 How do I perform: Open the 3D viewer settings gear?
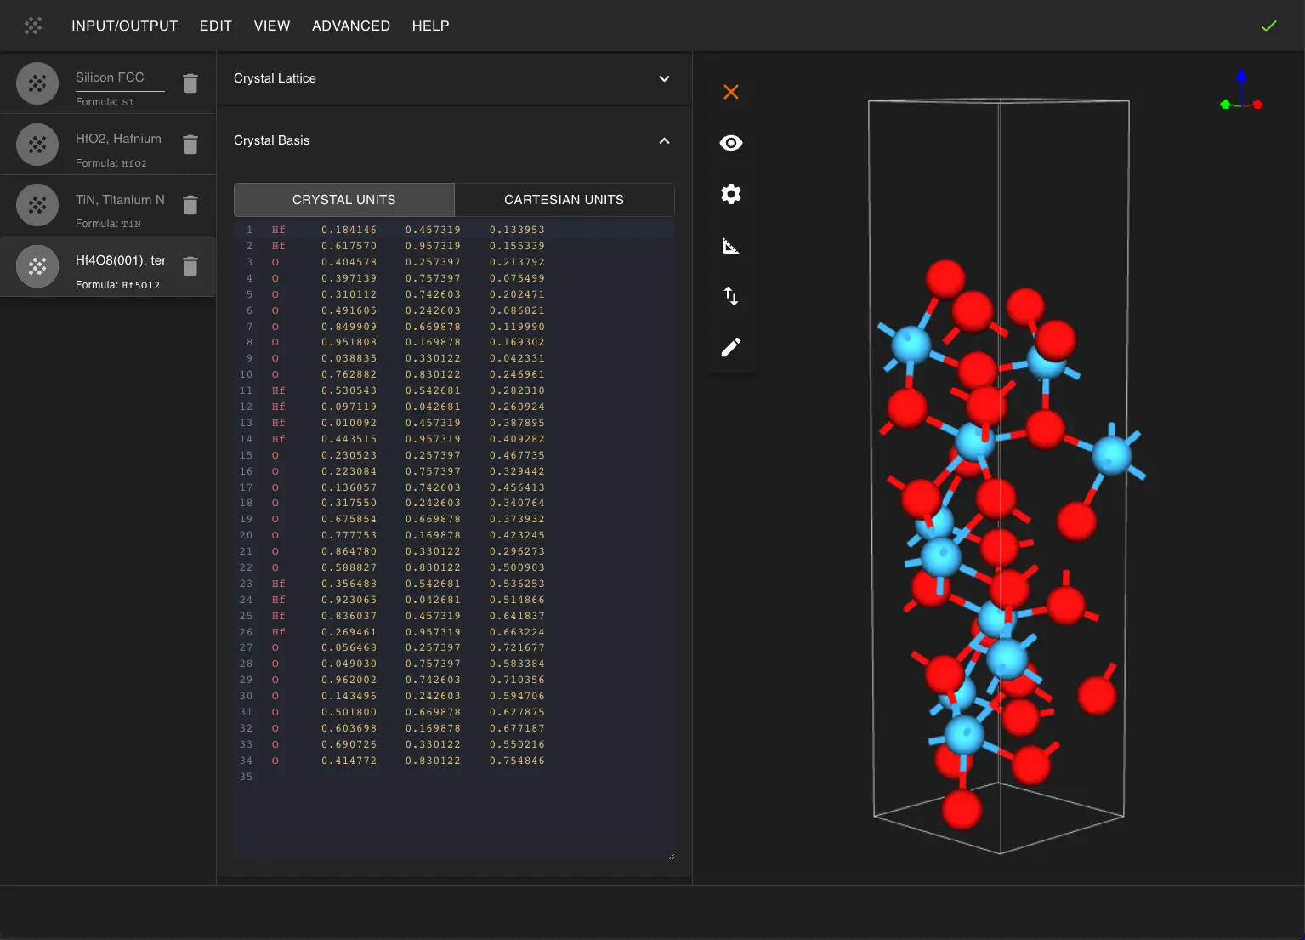731,194
